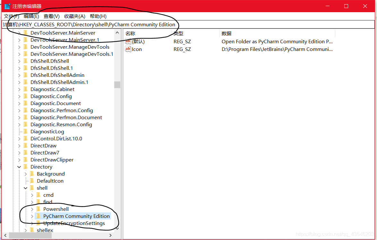Click REG_SZ type of Icon row
Screen dimensions: 377x240
click(182, 49)
